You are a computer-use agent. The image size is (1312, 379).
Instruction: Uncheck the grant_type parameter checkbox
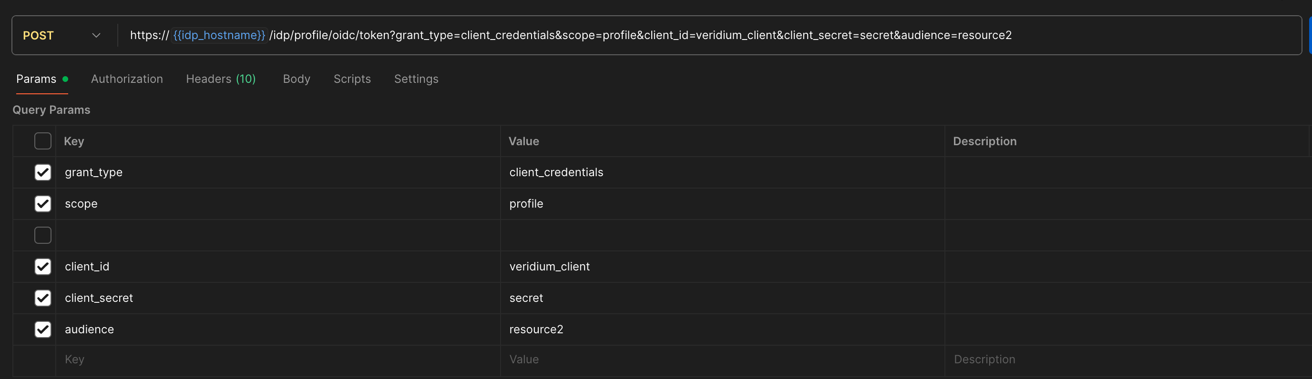(x=43, y=172)
